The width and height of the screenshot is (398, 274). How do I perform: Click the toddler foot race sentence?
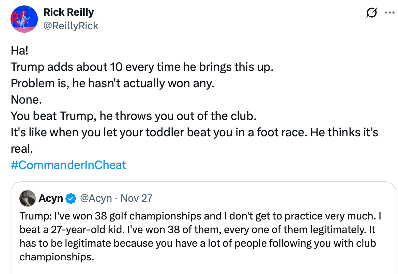tap(194, 133)
